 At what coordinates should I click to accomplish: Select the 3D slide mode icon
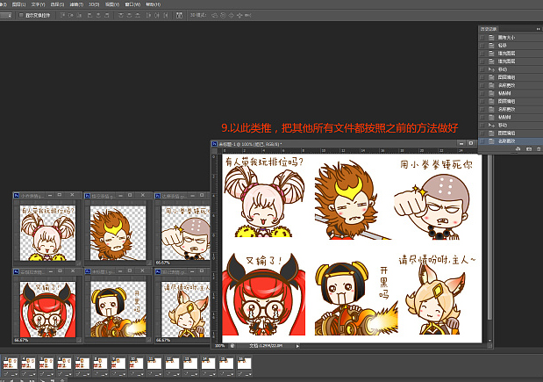[239, 15]
